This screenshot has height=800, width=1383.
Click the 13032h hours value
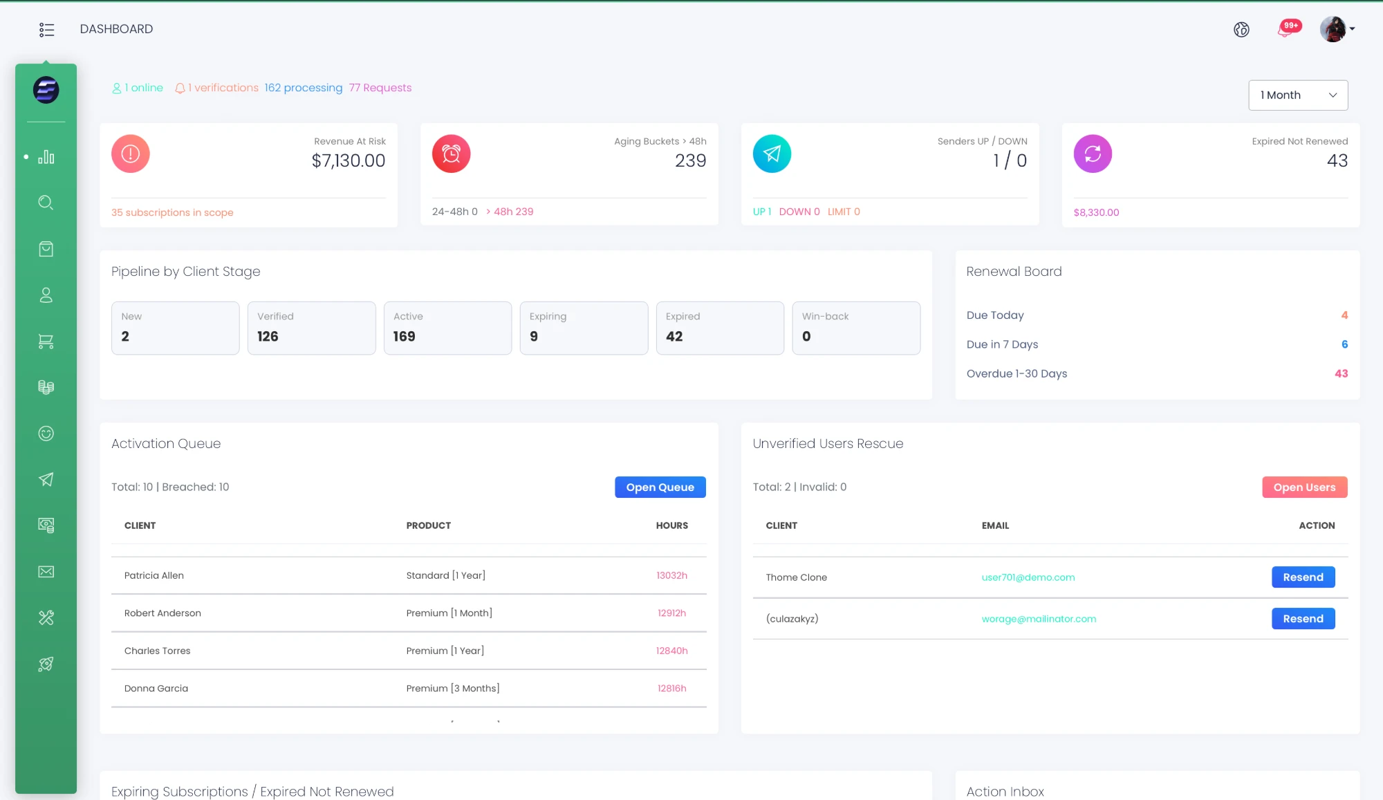(x=671, y=575)
